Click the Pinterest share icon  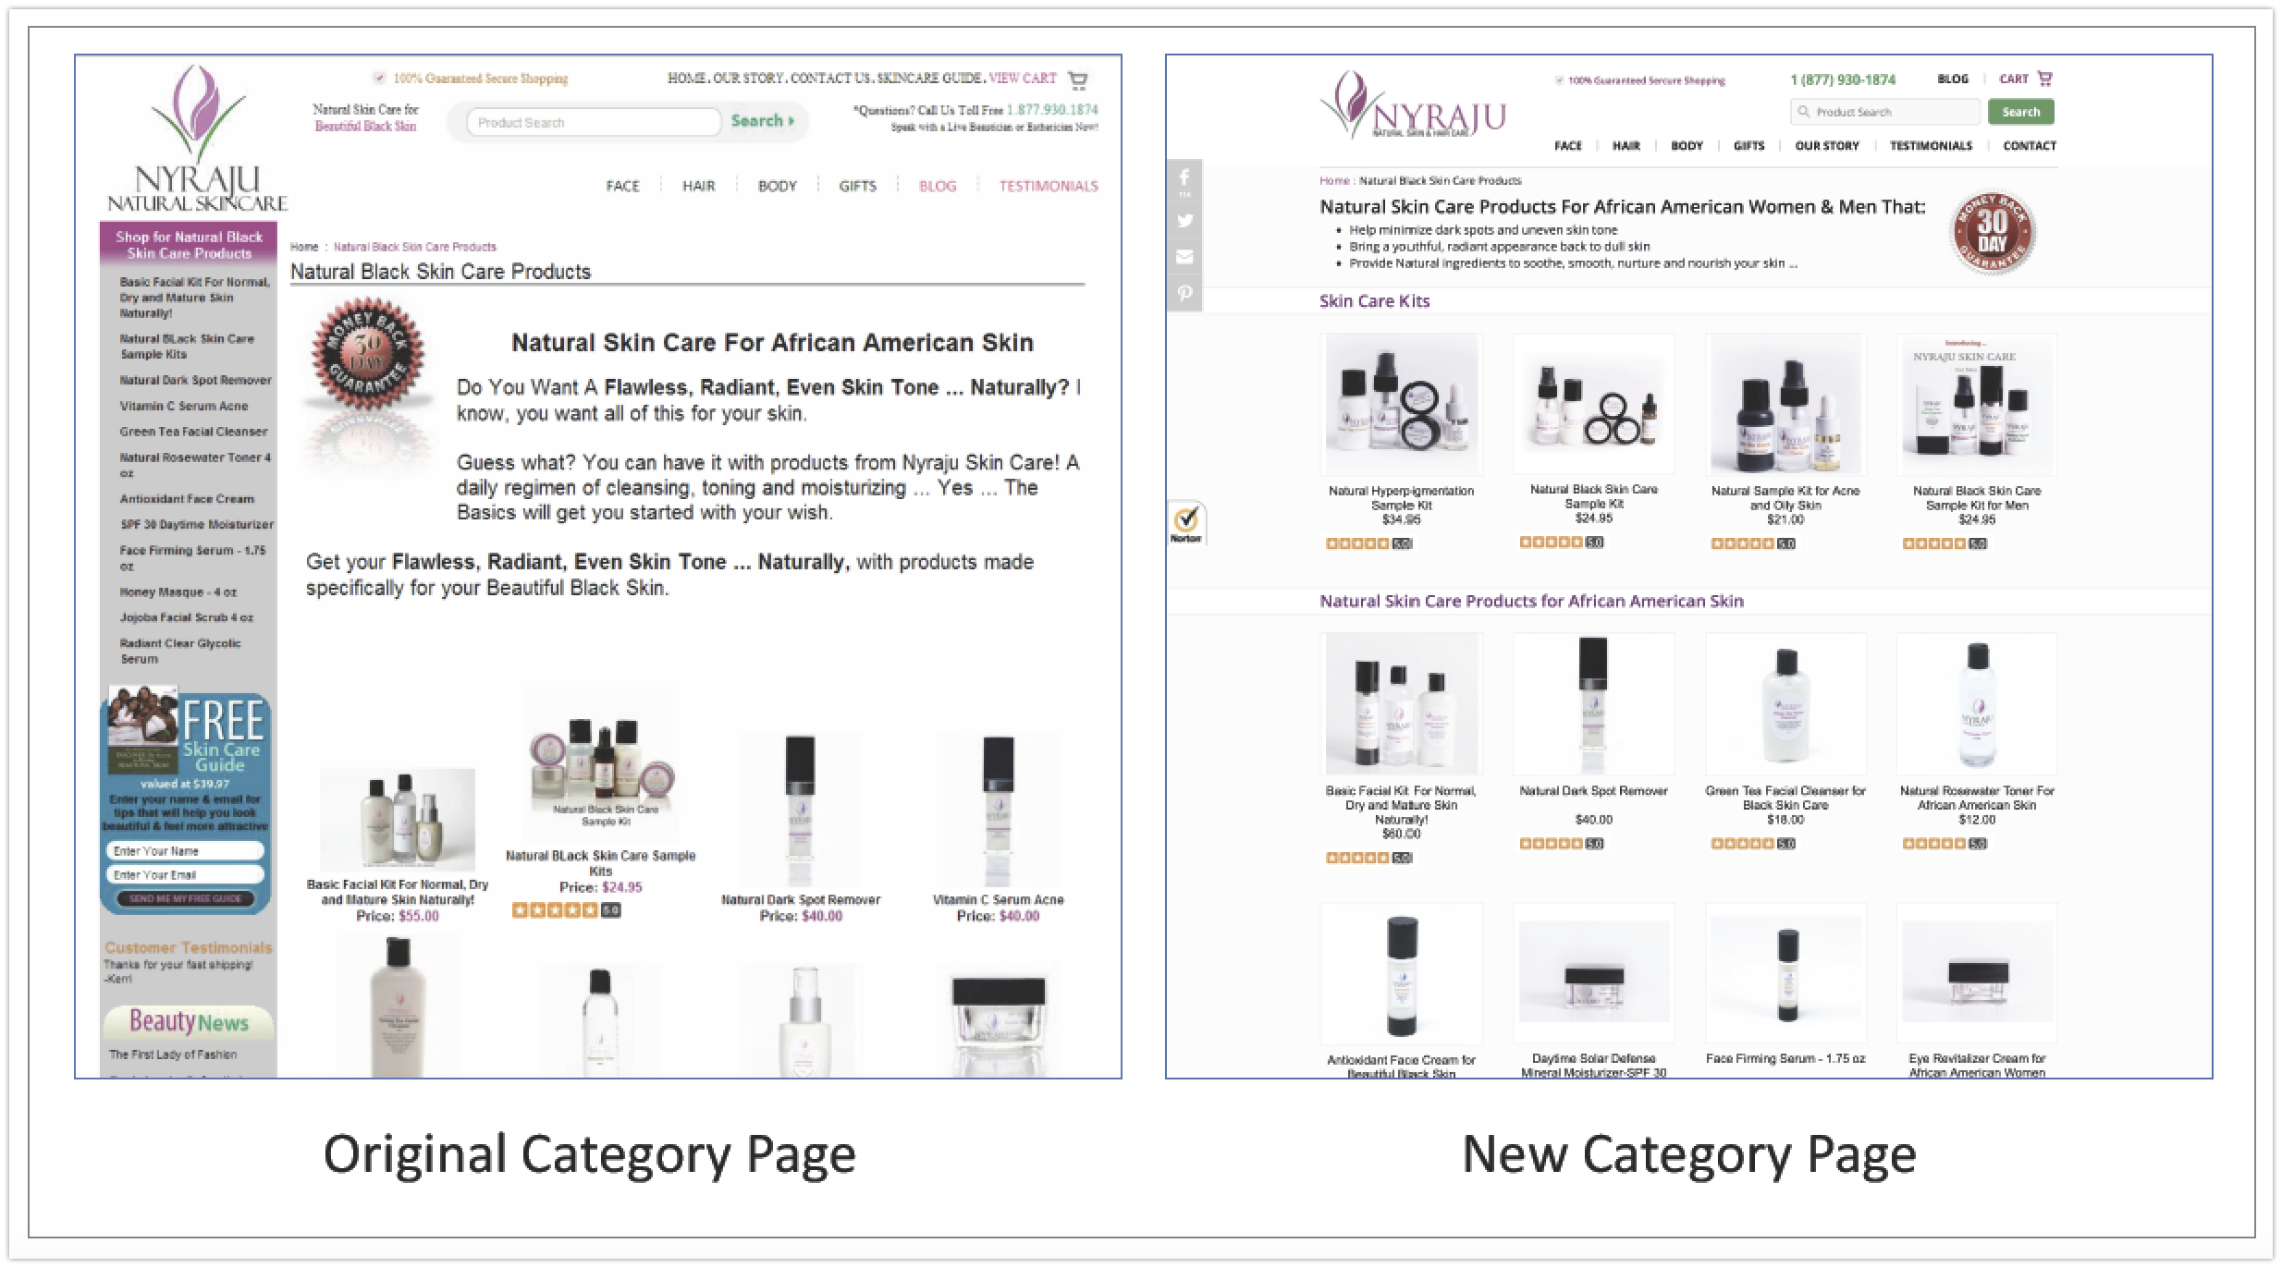(1184, 294)
